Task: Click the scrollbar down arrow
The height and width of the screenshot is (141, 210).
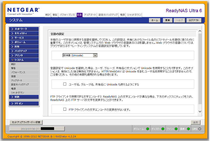Action: (x=200, y=111)
